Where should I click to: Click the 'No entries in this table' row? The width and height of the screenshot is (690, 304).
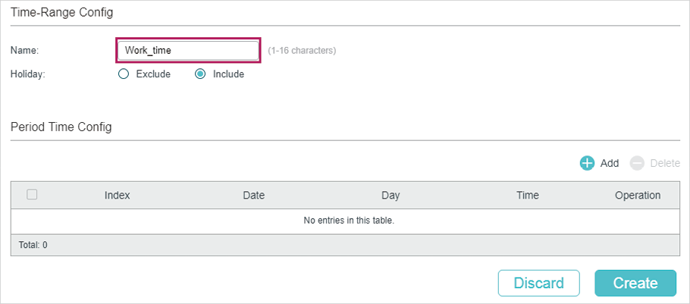pos(349,221)
